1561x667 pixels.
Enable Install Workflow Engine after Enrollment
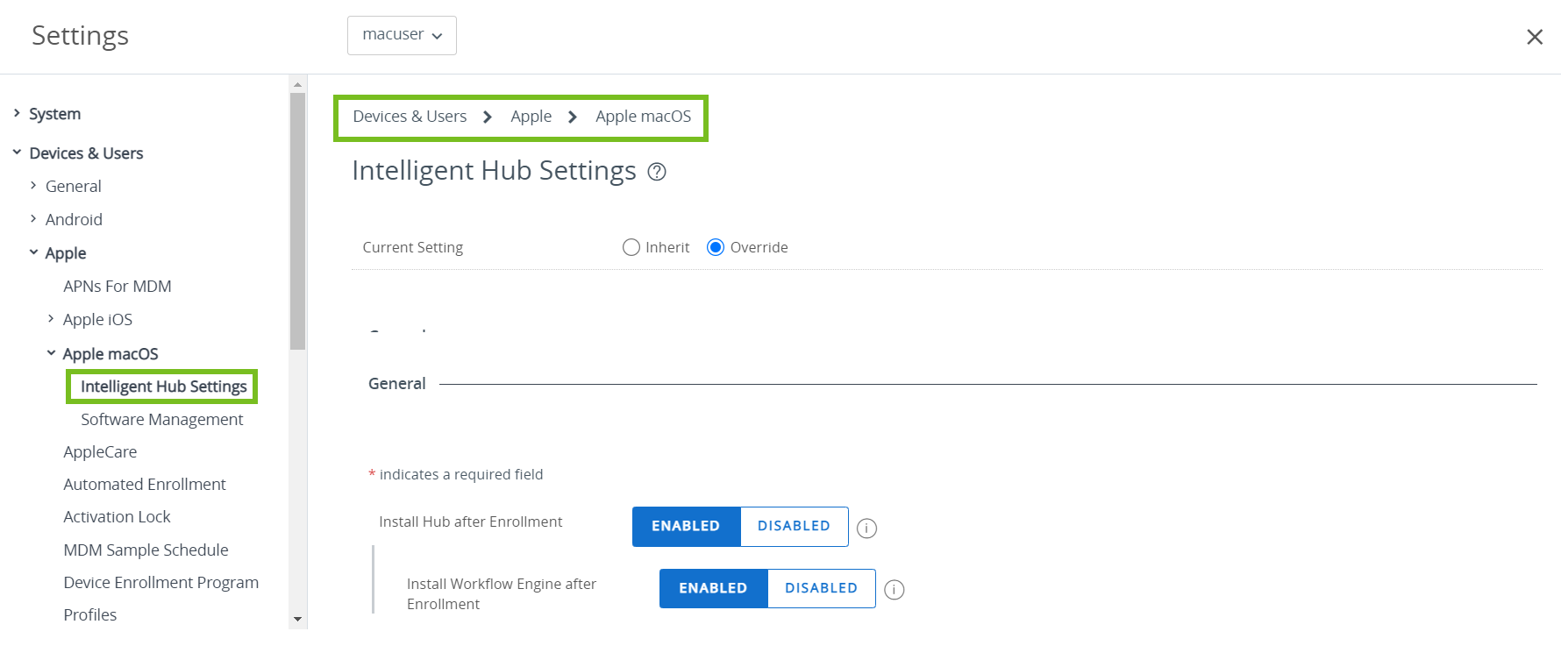click(713, 588)
